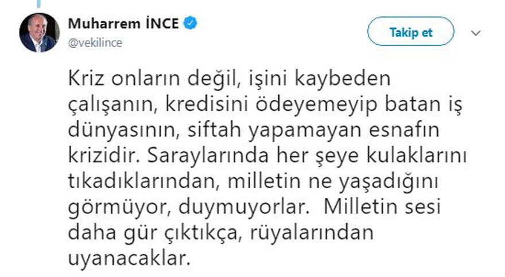The width and height of the screenshot is (505, 277).
Task: Expand the tweet options chevron
Action: (x=475, y=33)
